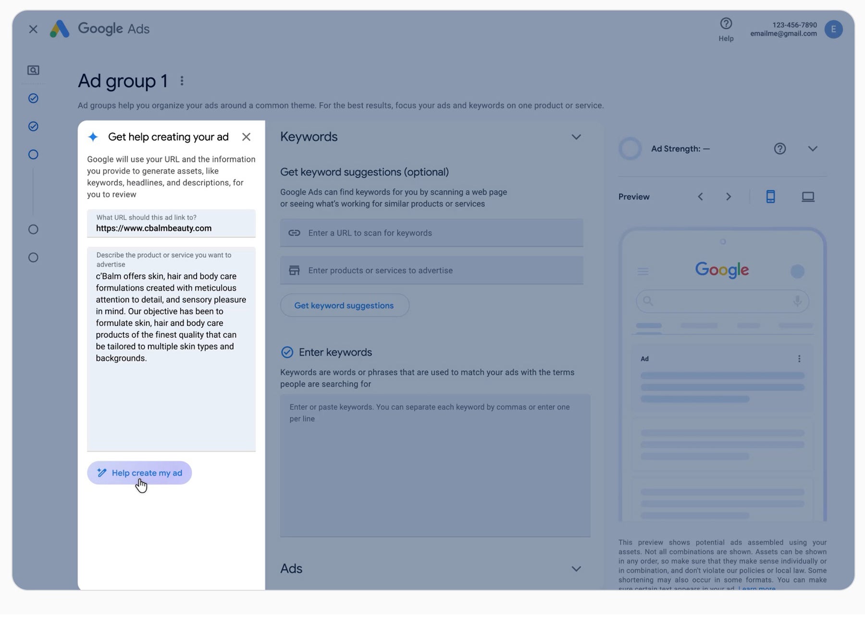Screen dimensions: 865x634
Task: Click Get keyword suggestions button
Action: [x=344, y=306]
